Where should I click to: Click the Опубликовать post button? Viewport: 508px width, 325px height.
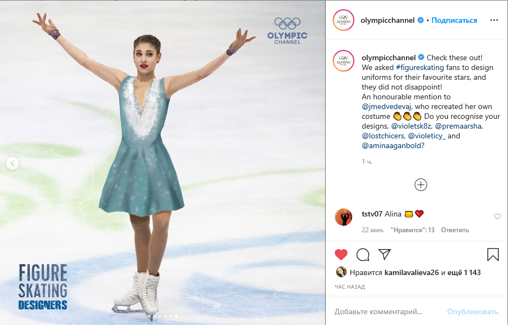[x=473, y=311]
